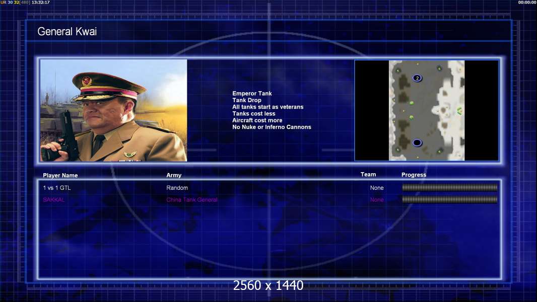Click the Progress column header
This screenshot has width=537, height=302.
(x=414, y=175)
